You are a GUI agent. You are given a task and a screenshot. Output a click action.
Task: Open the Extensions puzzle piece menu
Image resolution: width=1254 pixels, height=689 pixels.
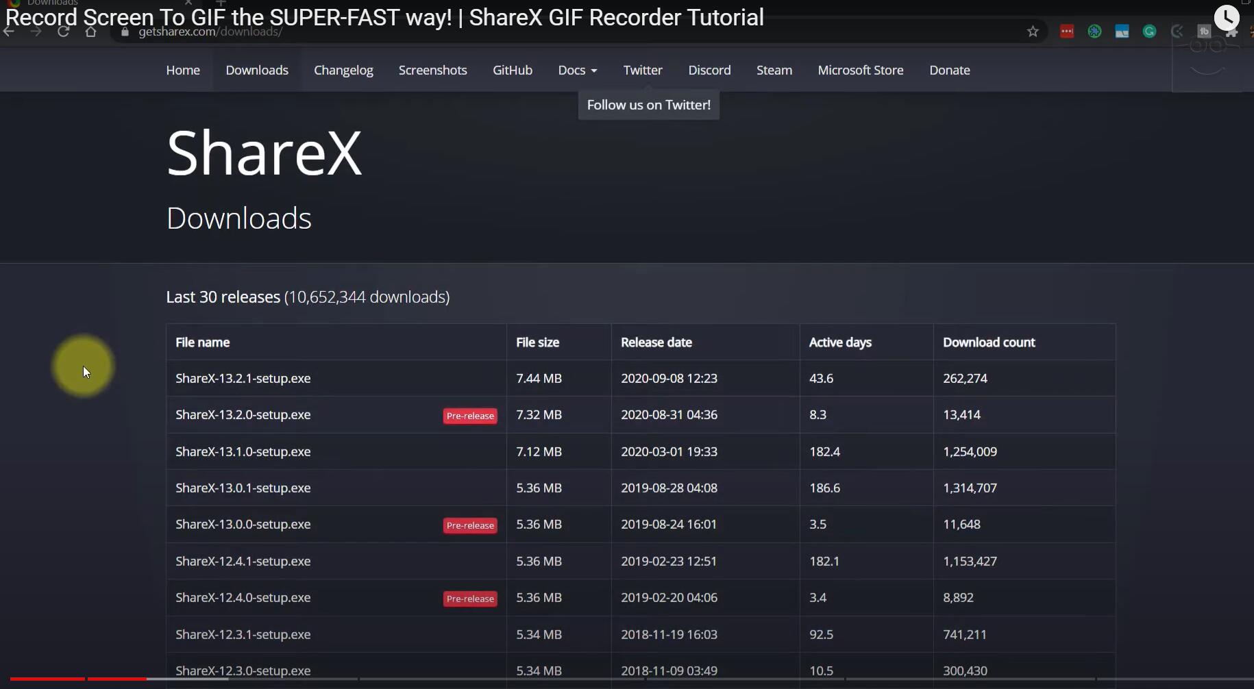tap(1231, 32)
